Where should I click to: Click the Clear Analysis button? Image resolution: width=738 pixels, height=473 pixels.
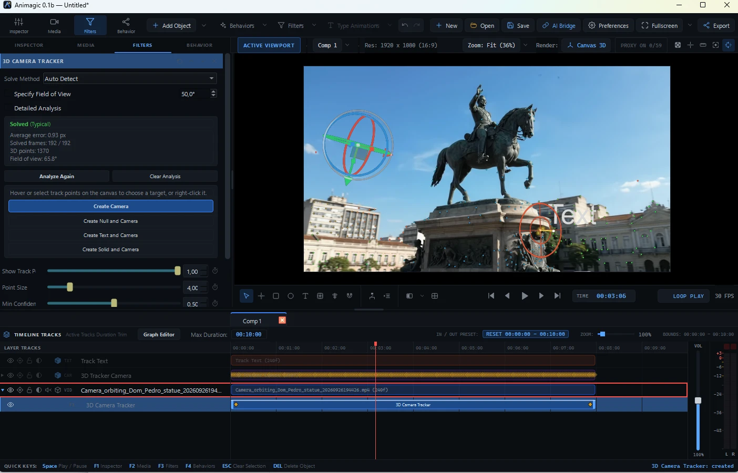pyautogui.click(x=165, y=176)
